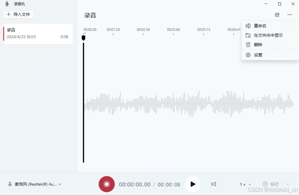Select the 录音 recording from 2024/4/25
This screenshot has height=195, width=299.
tap(38, 33)
